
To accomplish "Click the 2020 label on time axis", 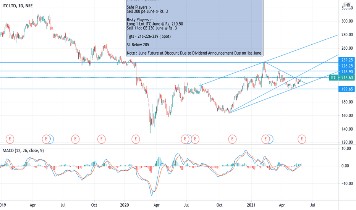I will click(x=125, y=205).
